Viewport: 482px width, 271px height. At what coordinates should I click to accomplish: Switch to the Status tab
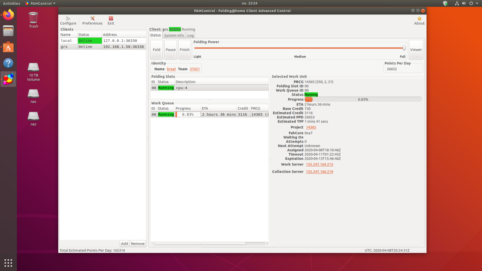(155, 35)
